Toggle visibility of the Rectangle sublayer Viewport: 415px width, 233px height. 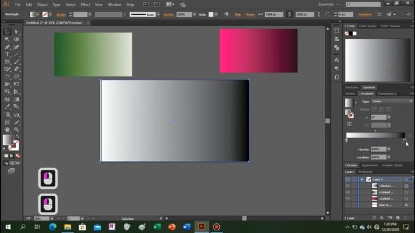348,186
